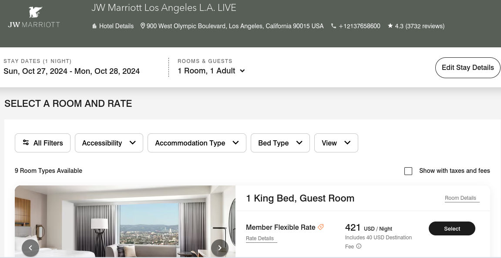Image resolution: width=501 pixels, height=258 pixels.
Task: Click the Member Flexible Rate tag icon
Action: 321,227
